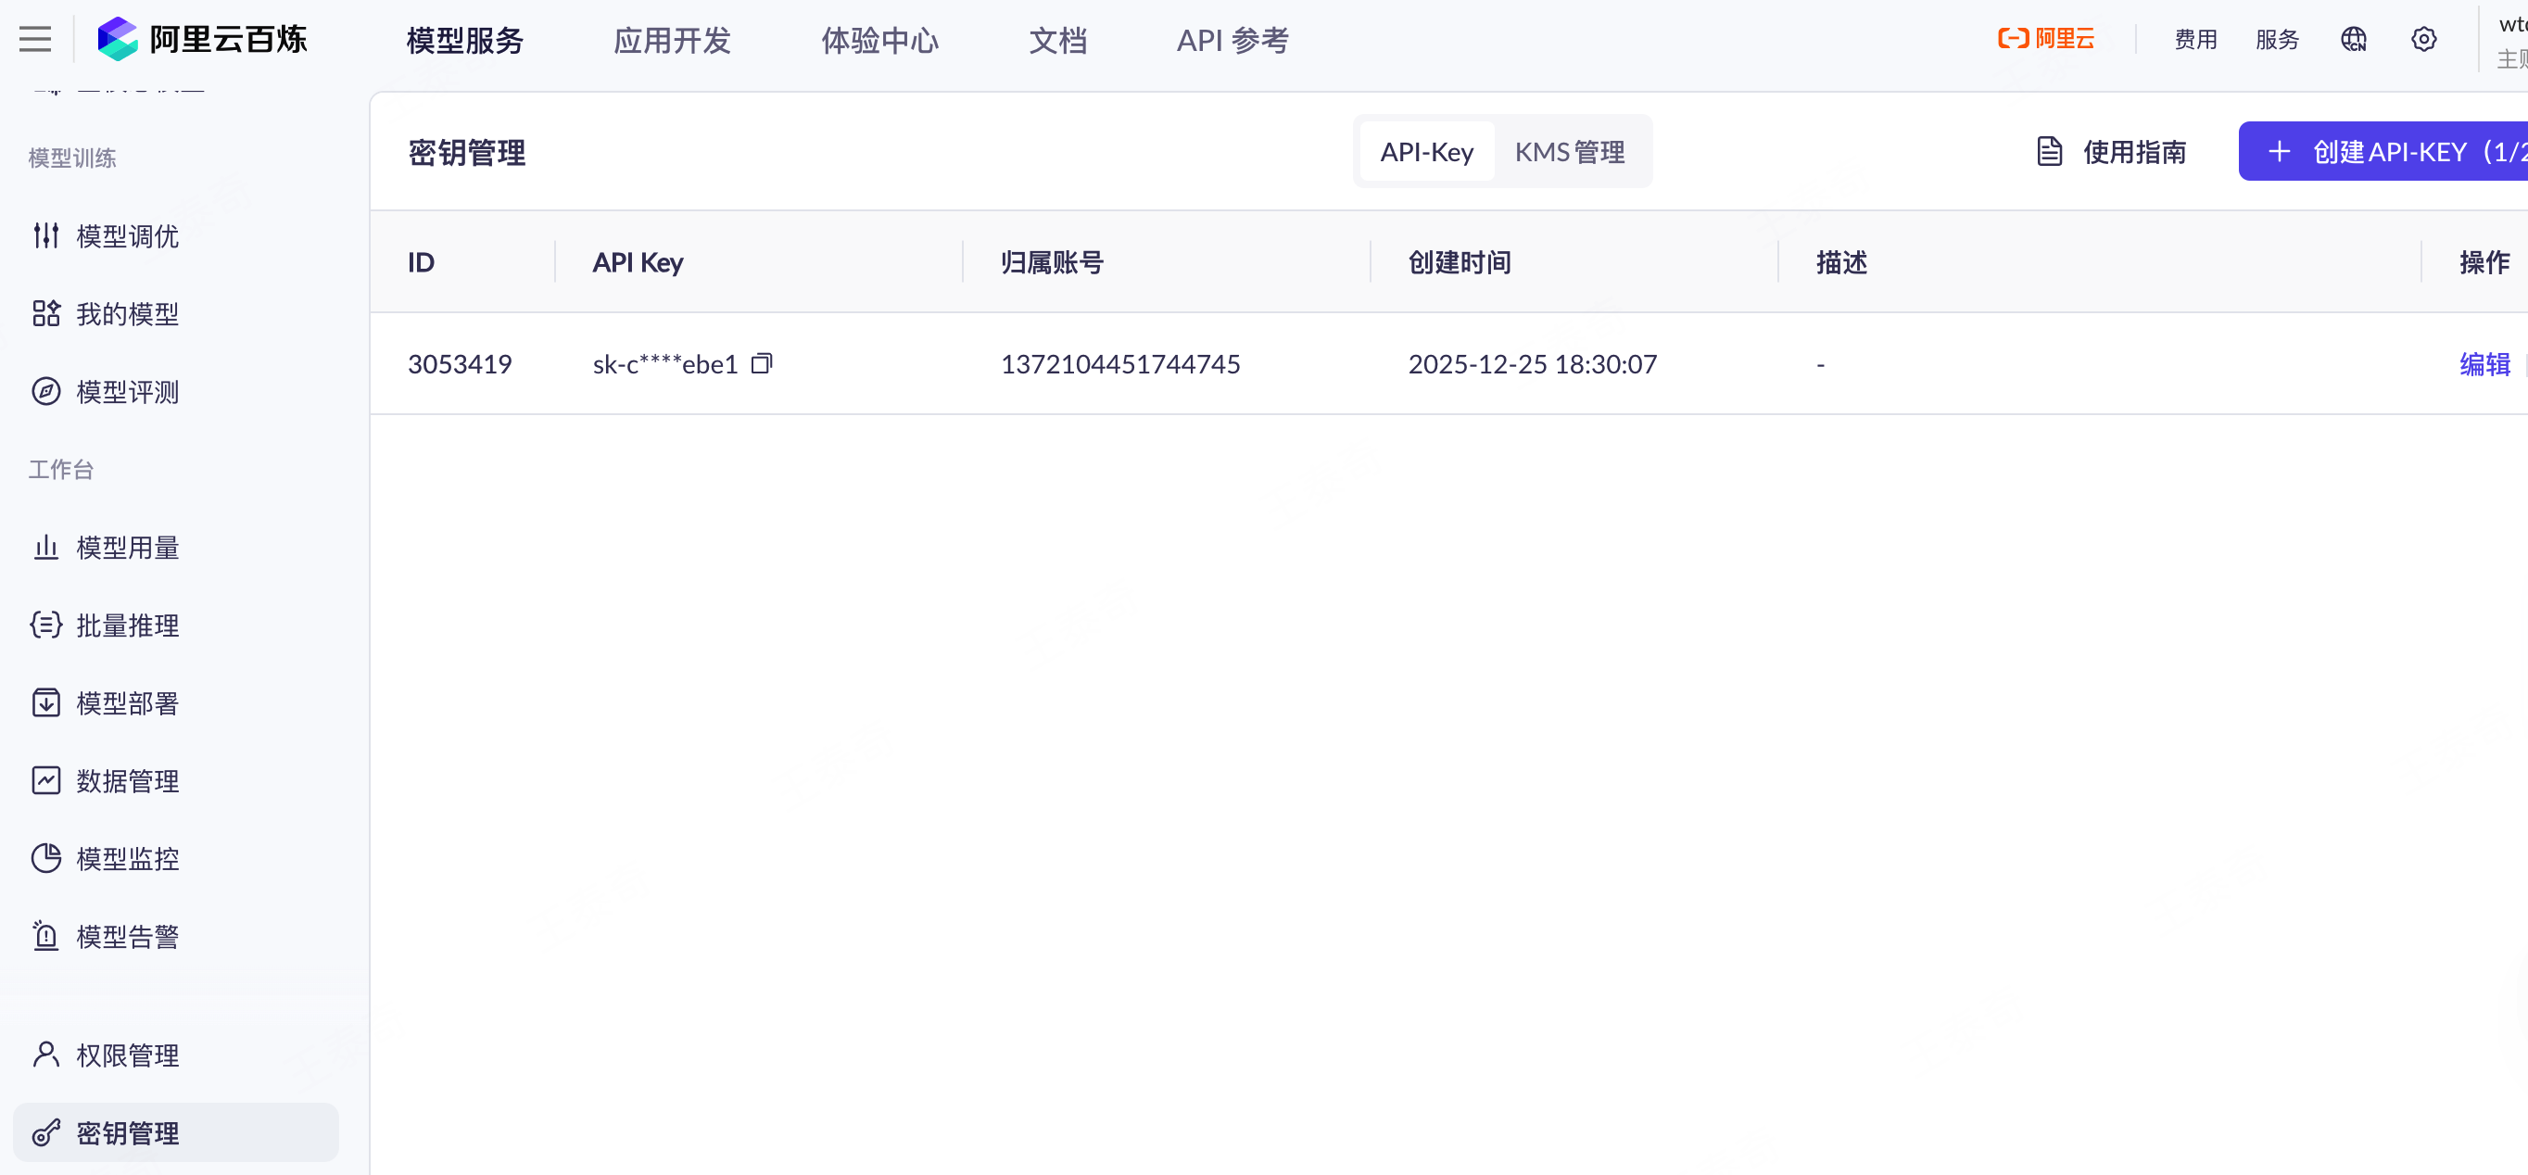Click the 阿里云百炼 logo
The height and width of the screenshot is (1175, 2528).
(203, 39)
